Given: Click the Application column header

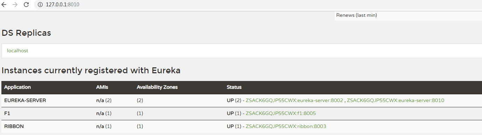Looking at the screenshot, I should (18, 87).
